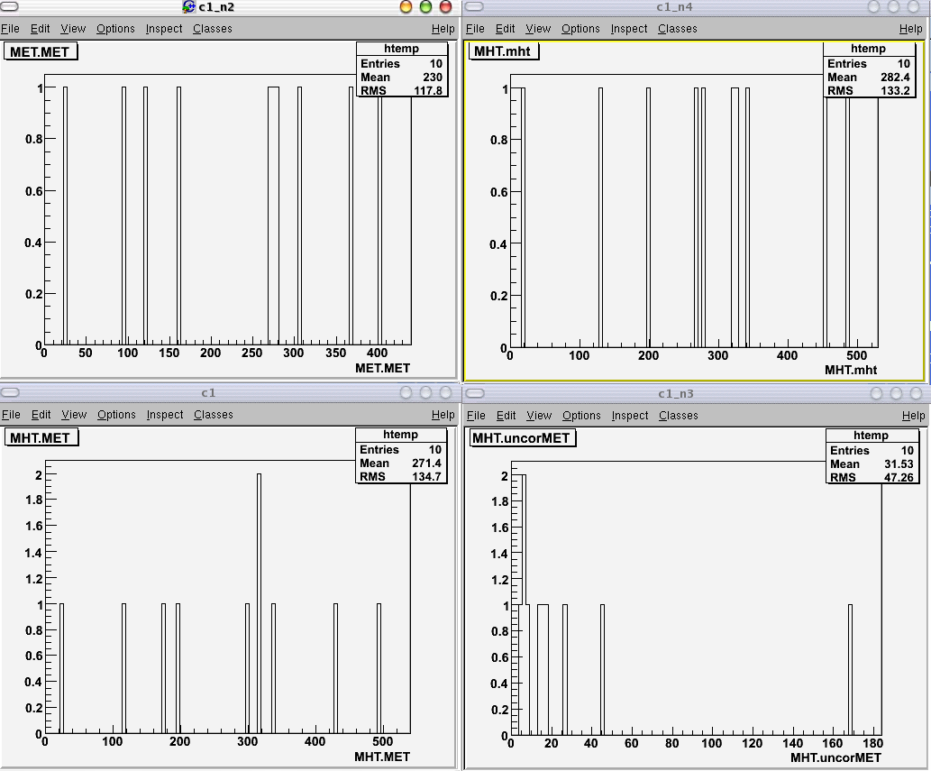Select the MHT.uncorMET histogram title box
Image resolution: width=931 pixels, height=771 pixels.
coord(522,438)
